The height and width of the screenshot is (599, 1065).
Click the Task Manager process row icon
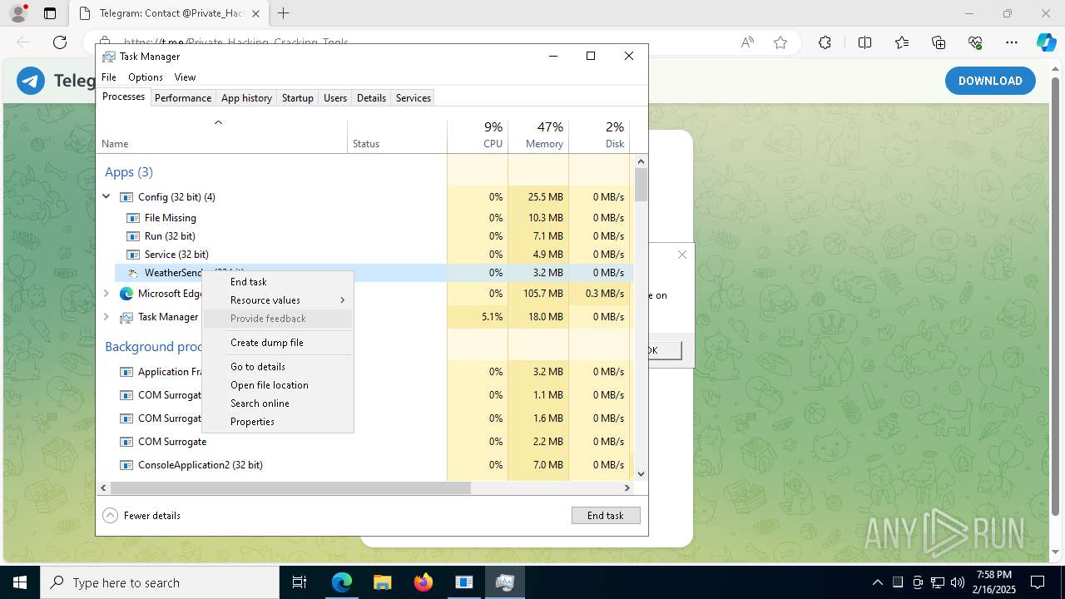(x=126, y=317)
